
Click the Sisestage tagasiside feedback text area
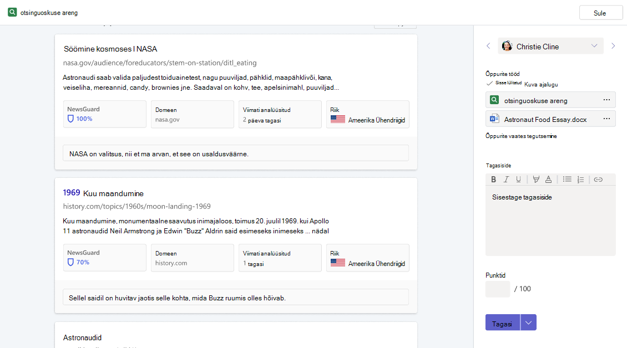(x=550, y=221)
